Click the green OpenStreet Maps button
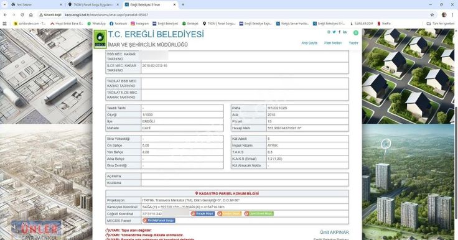This screenshot has height=240, width=458. coord(259,214)
